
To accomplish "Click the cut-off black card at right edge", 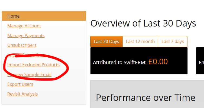I will point(200,61).
